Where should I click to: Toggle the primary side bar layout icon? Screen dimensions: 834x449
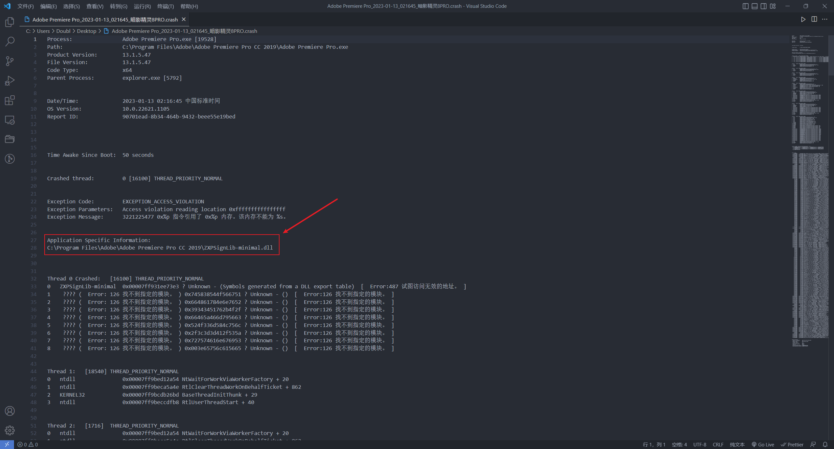click(745, 6)
